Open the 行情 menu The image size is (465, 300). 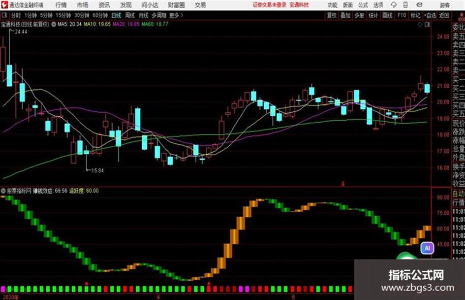pyautogui.click(x=61, y=5)
